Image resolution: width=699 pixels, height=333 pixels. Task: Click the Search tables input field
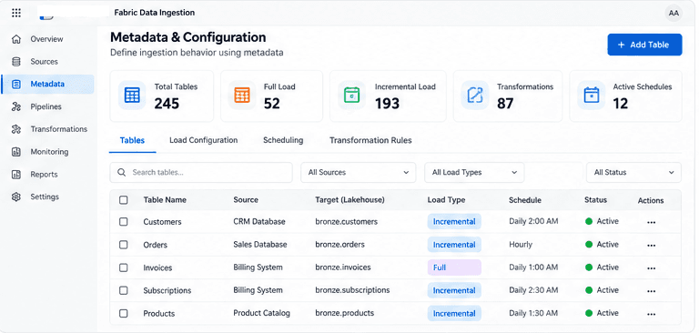(x=201, y=173)
